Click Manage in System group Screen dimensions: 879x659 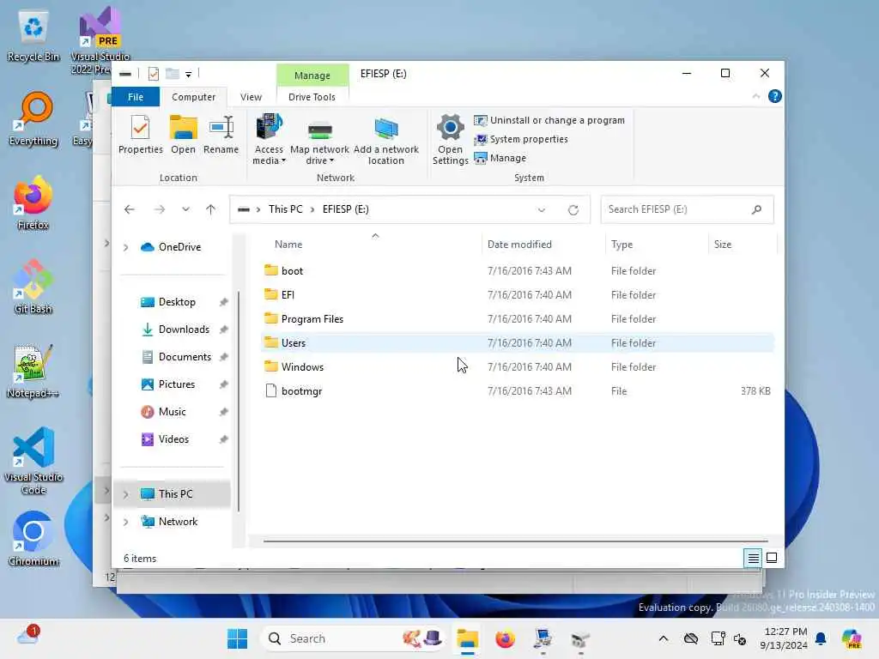(500, 158)
